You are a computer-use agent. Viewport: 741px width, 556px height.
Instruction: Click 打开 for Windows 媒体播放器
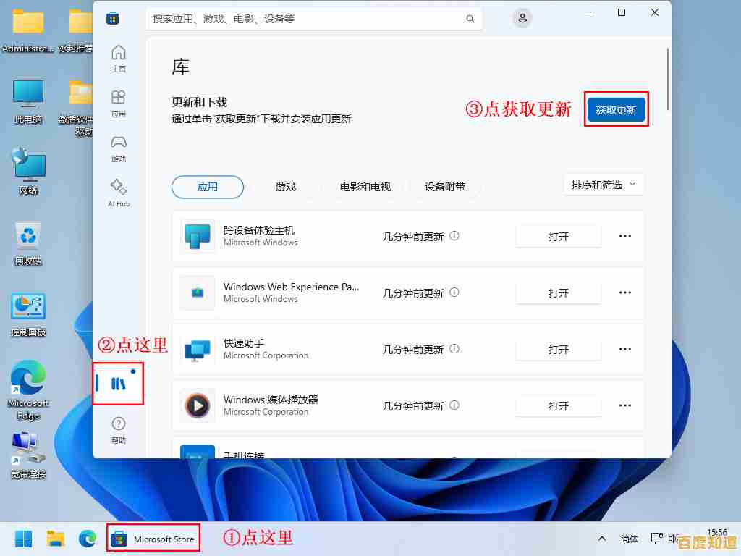[558, 405]
